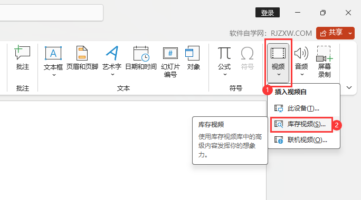361x200 pixels.
Task: Restore down the PowerPoint window
Action: point(323,13)
